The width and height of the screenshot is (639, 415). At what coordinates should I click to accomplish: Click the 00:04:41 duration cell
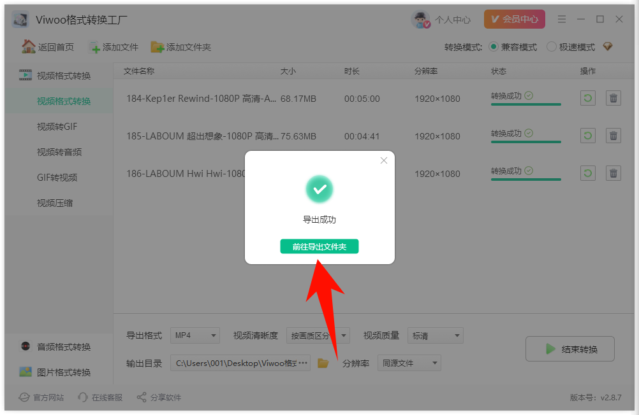coord(362,136)
